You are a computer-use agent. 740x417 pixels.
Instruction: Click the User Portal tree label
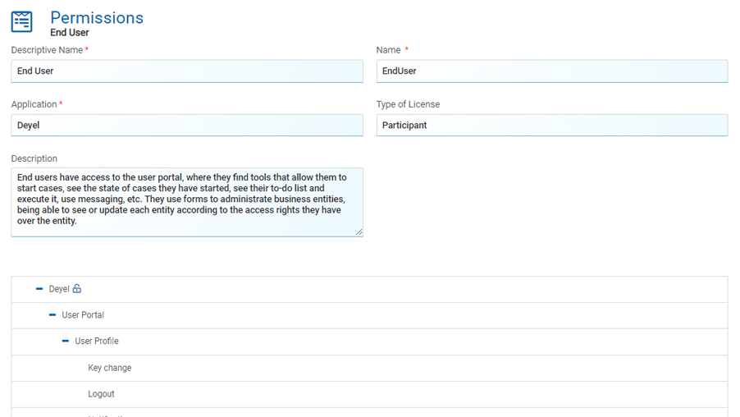coord(83,315)
